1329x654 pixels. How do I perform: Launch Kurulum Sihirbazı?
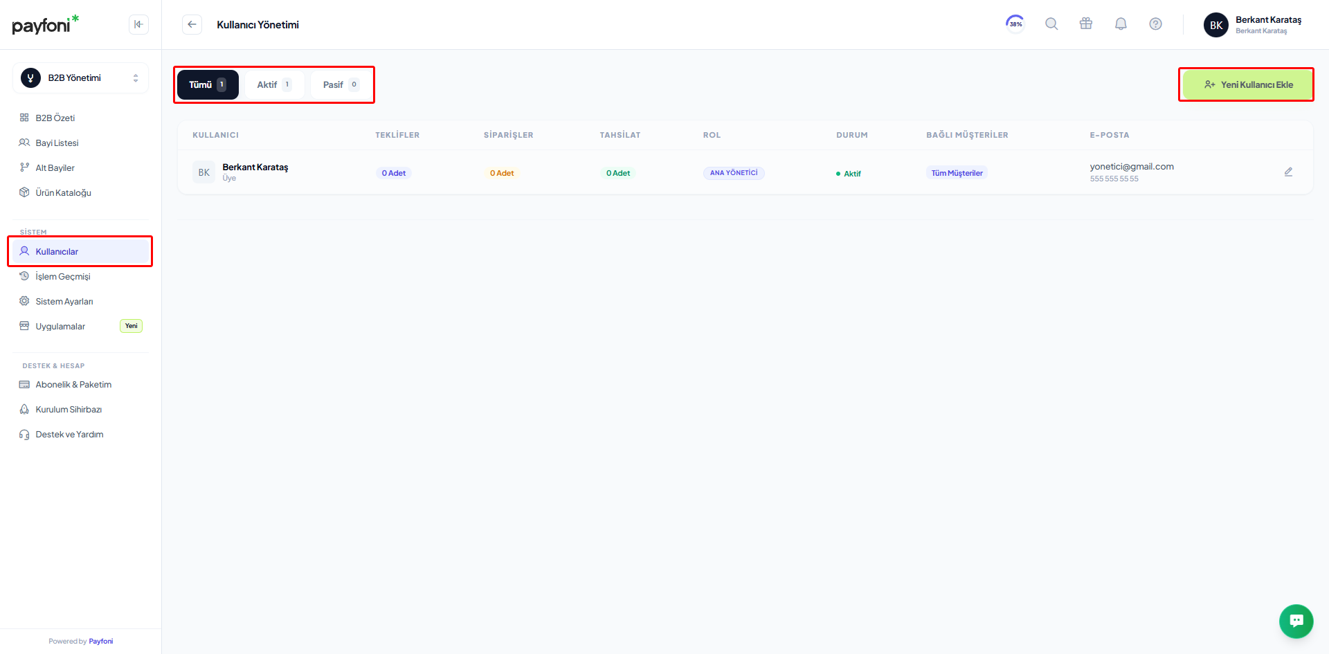(x=80, y=409)
